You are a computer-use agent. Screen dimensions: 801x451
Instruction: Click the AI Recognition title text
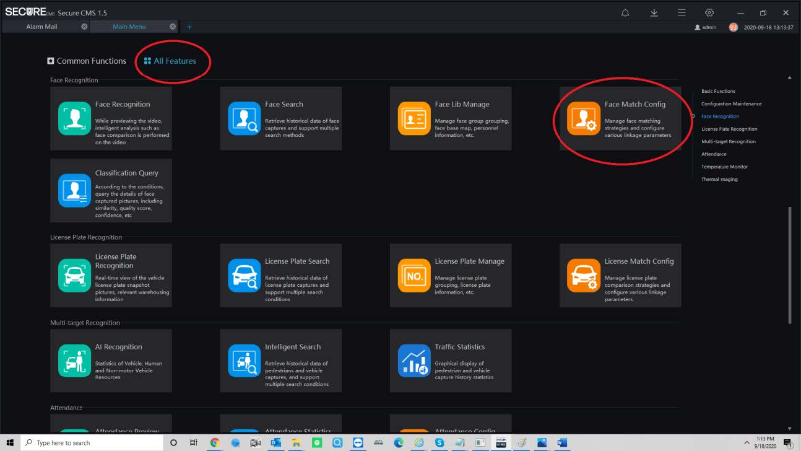(118, 347)
